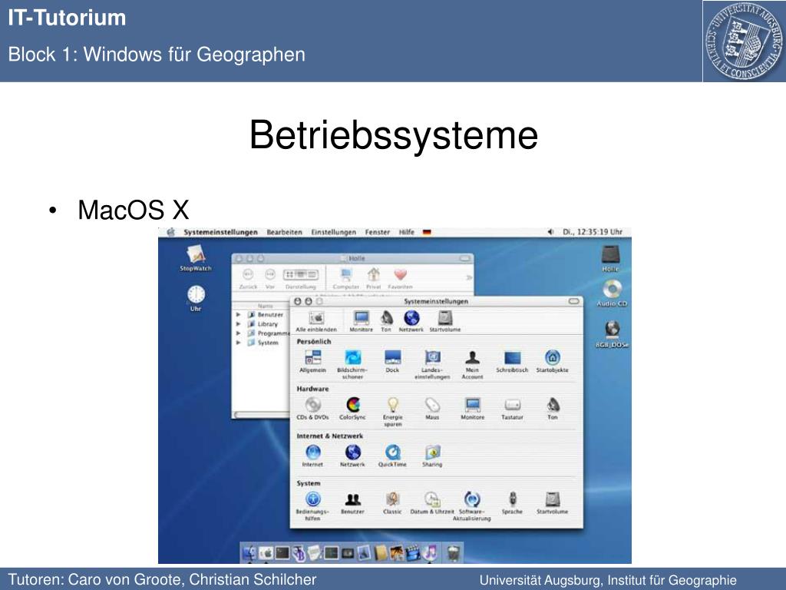Open Maus preferences pane

point(432,409)
